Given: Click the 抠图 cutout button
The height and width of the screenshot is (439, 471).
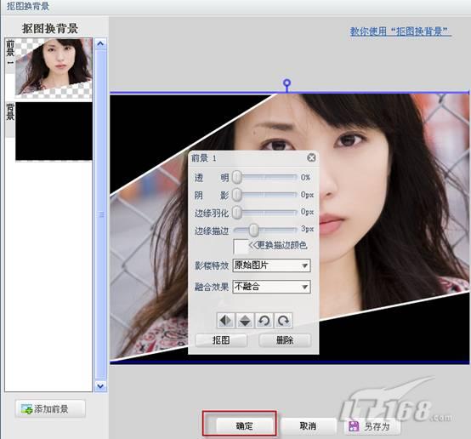Looking at the screenshot, I should click(x=221, y=340).
